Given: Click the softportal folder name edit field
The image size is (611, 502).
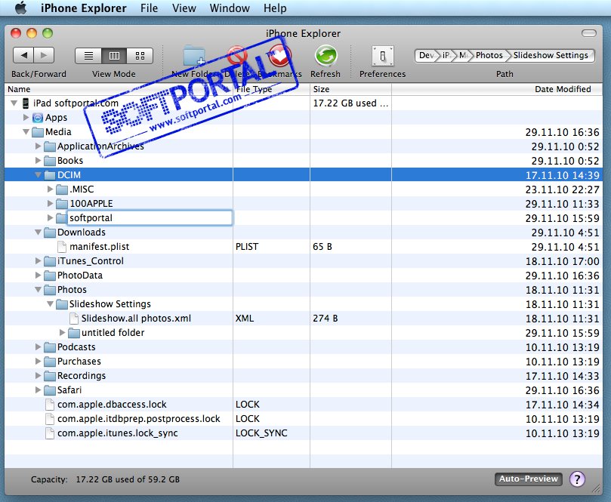Looking at the screenshot, I should [x=150, y=217].
